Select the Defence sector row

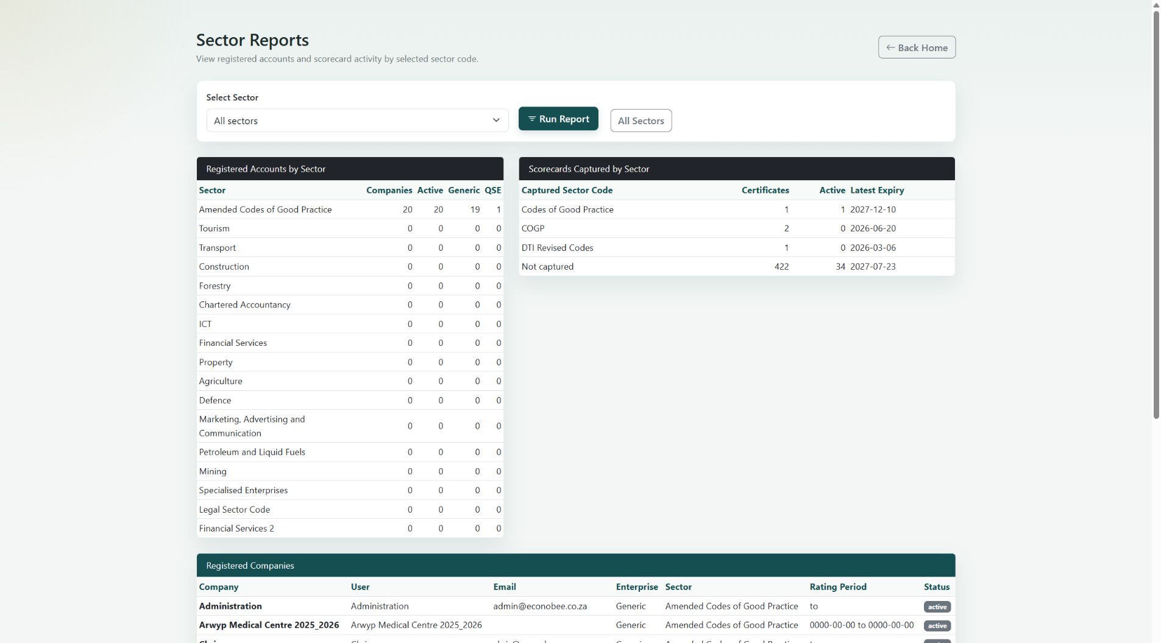350,400
